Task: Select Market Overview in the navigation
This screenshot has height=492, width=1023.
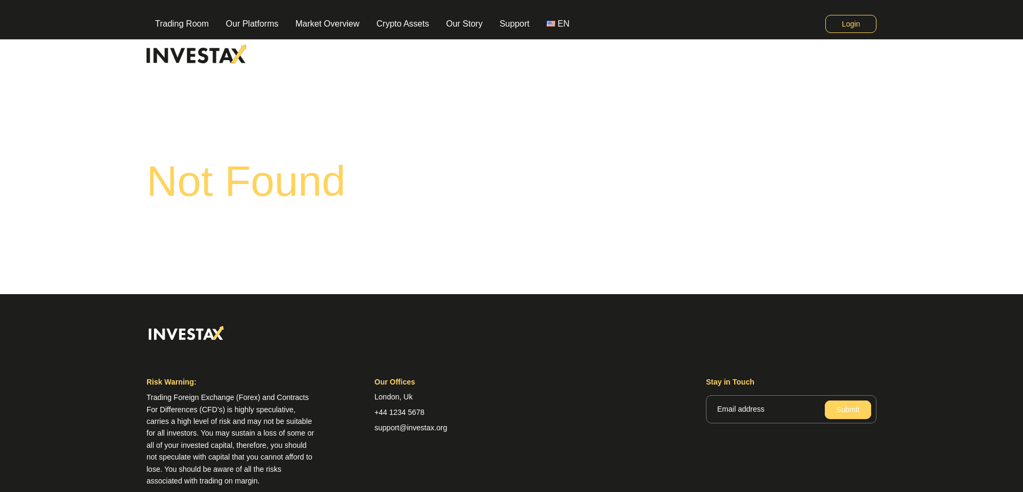Action: (x=327, y=23)
